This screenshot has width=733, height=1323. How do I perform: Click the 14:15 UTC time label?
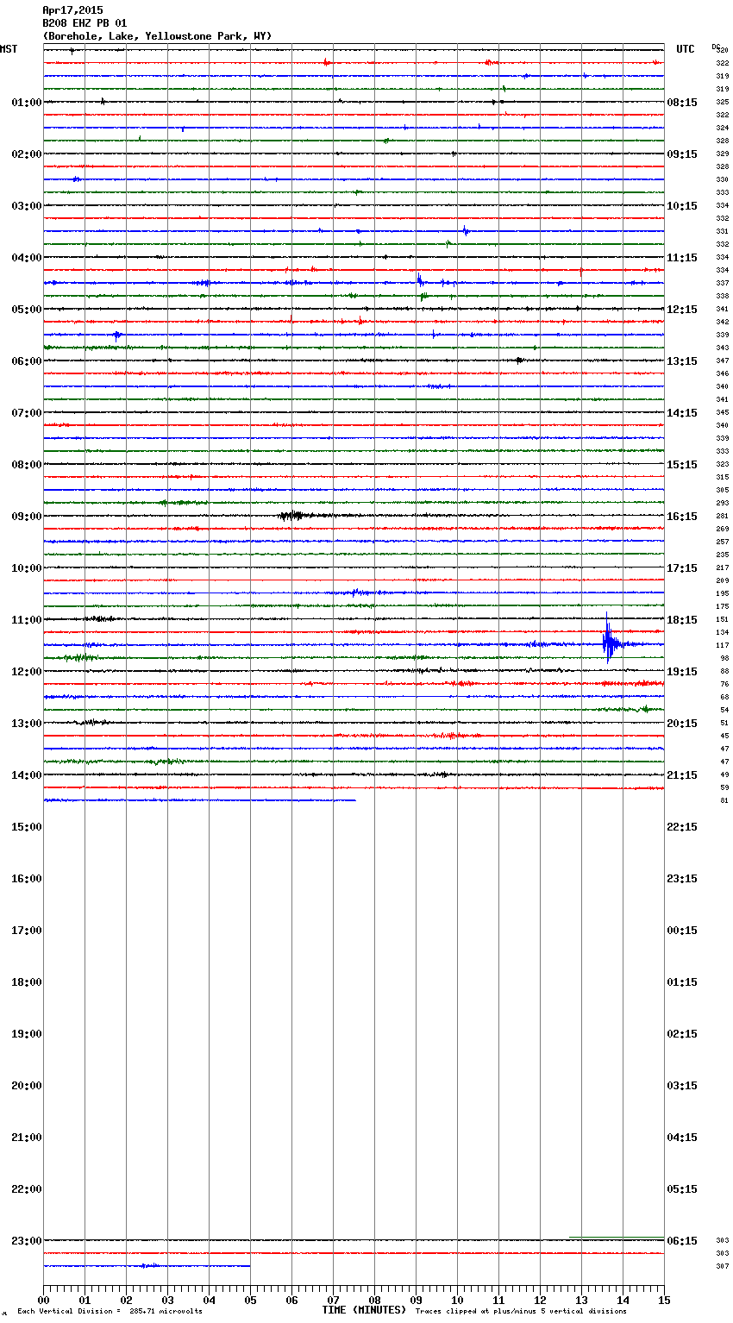[682, 413]
